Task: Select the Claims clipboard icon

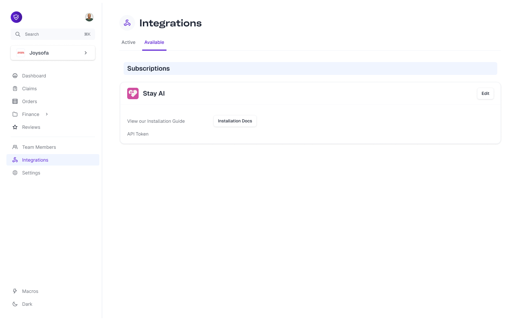Action: pyautogui.click(x=15, y=88)
